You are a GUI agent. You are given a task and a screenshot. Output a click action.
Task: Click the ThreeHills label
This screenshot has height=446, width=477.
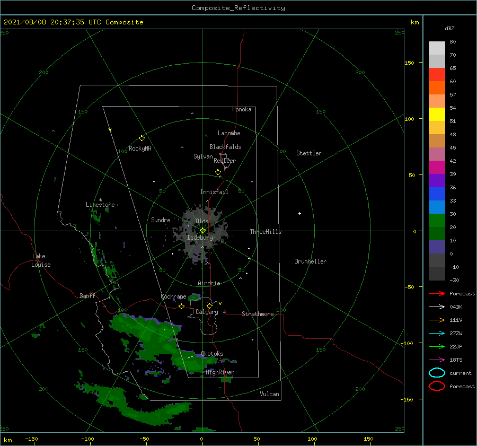coord(266,232)
